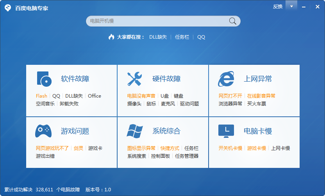This screenshot has height=196, width=325.
Task: Open the 电脑没有声音 hardware link
Action: coord(141,96)
